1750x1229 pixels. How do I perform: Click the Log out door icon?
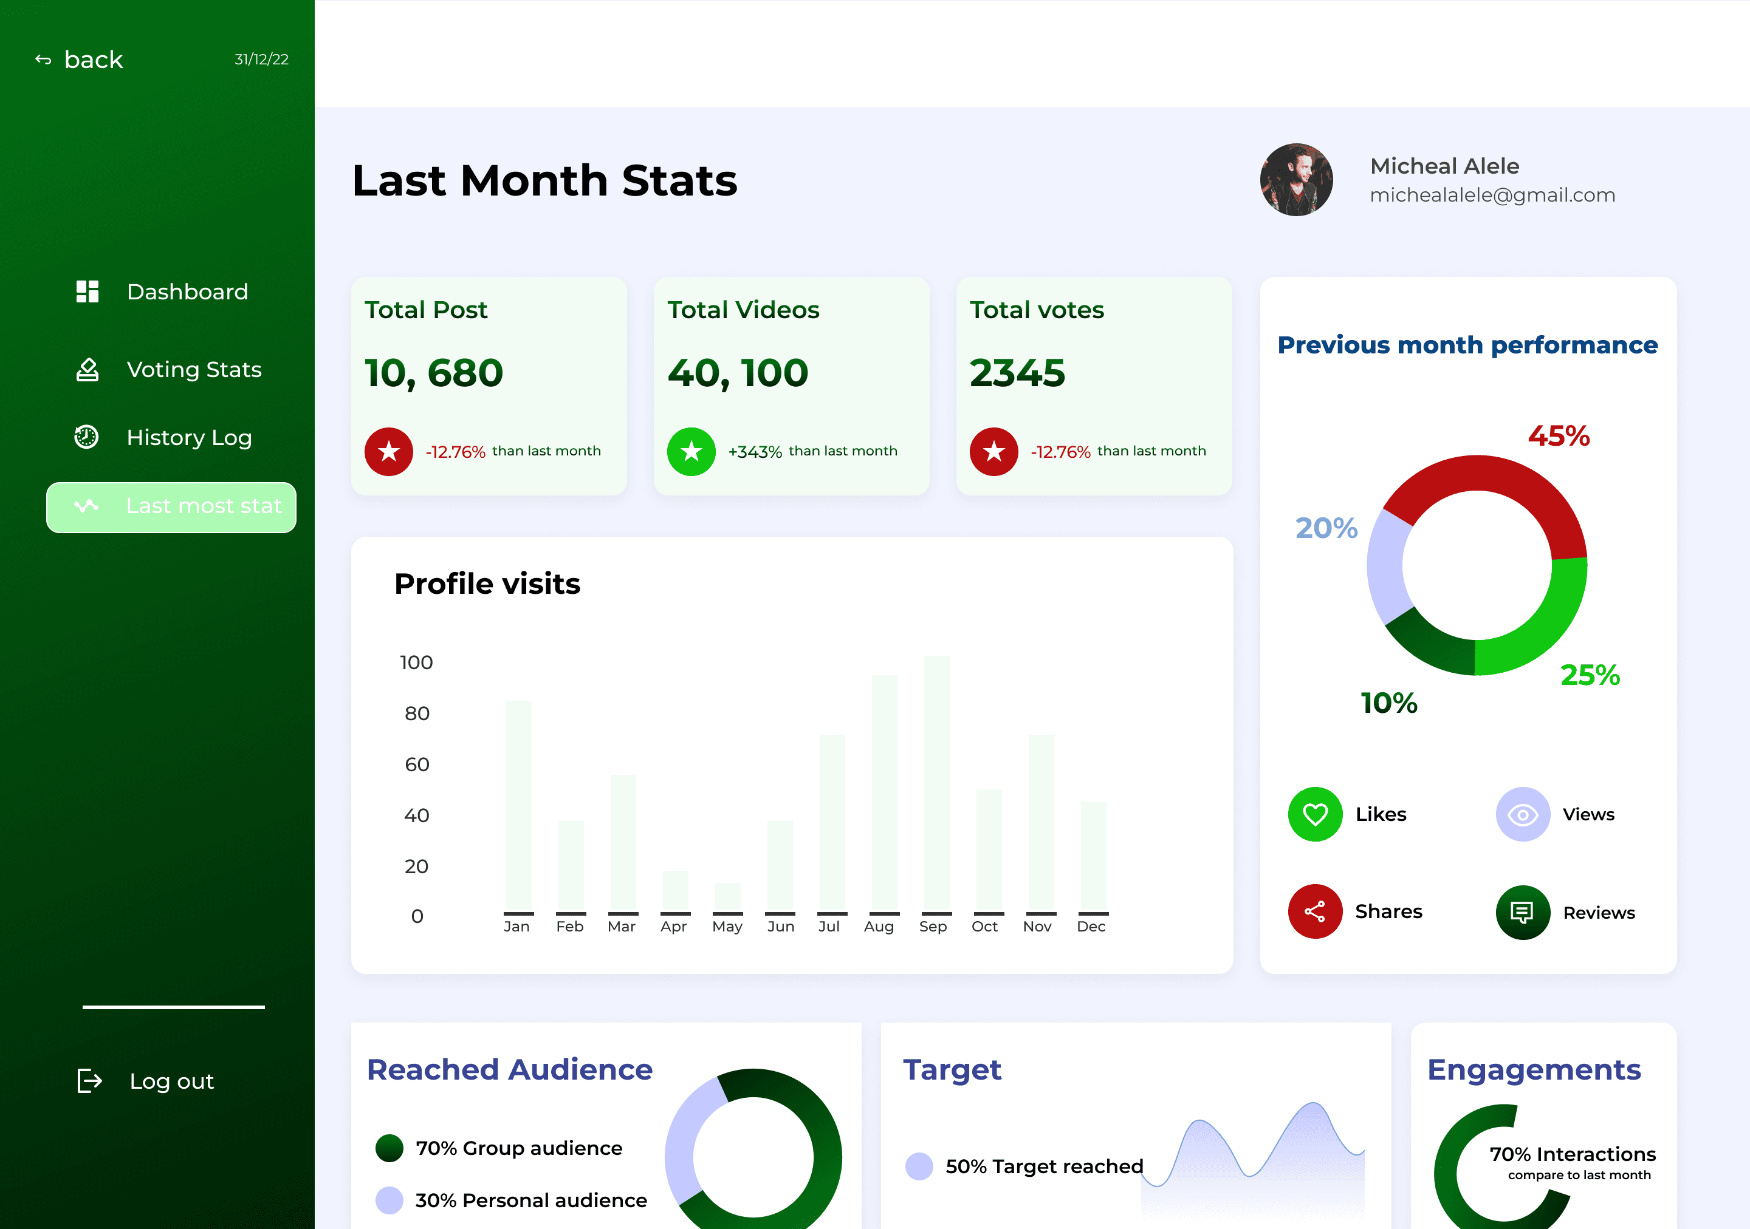pos(89,1080)
